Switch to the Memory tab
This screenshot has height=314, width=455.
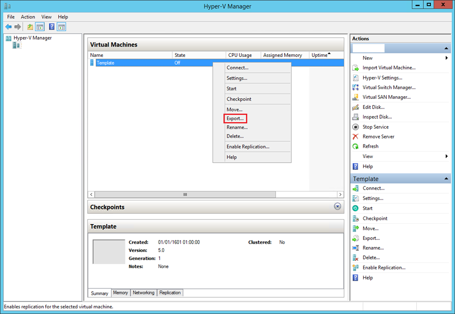pos(121,293)
